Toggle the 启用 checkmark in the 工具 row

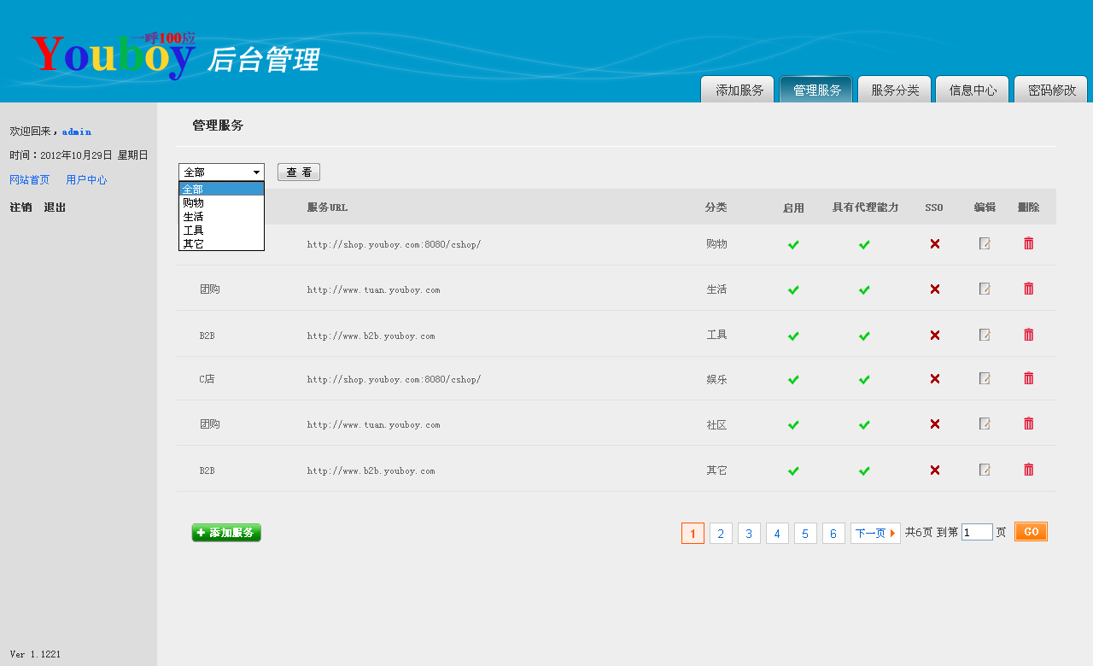pyautogui.click(x=793, y=336)
